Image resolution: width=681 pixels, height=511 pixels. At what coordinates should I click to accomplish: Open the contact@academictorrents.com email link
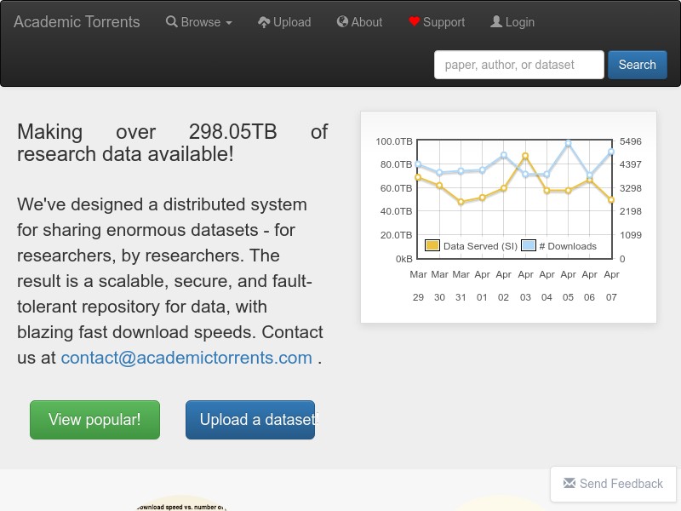[186, 358]
